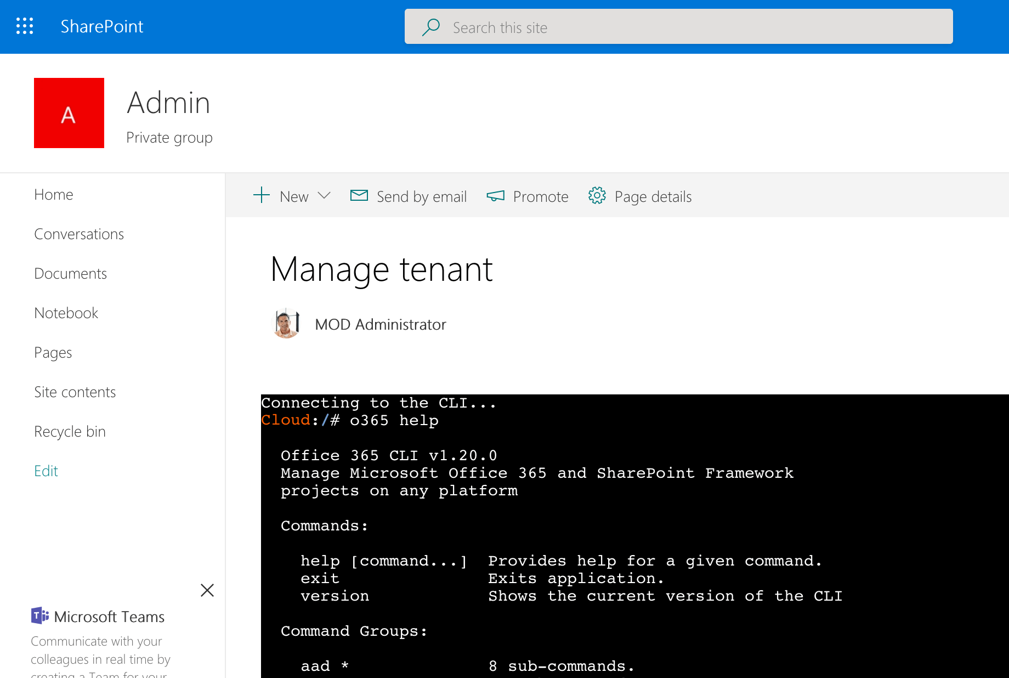1009x678 pixels.
Task: Click the SharePoint home link
Action: (102, 26)
